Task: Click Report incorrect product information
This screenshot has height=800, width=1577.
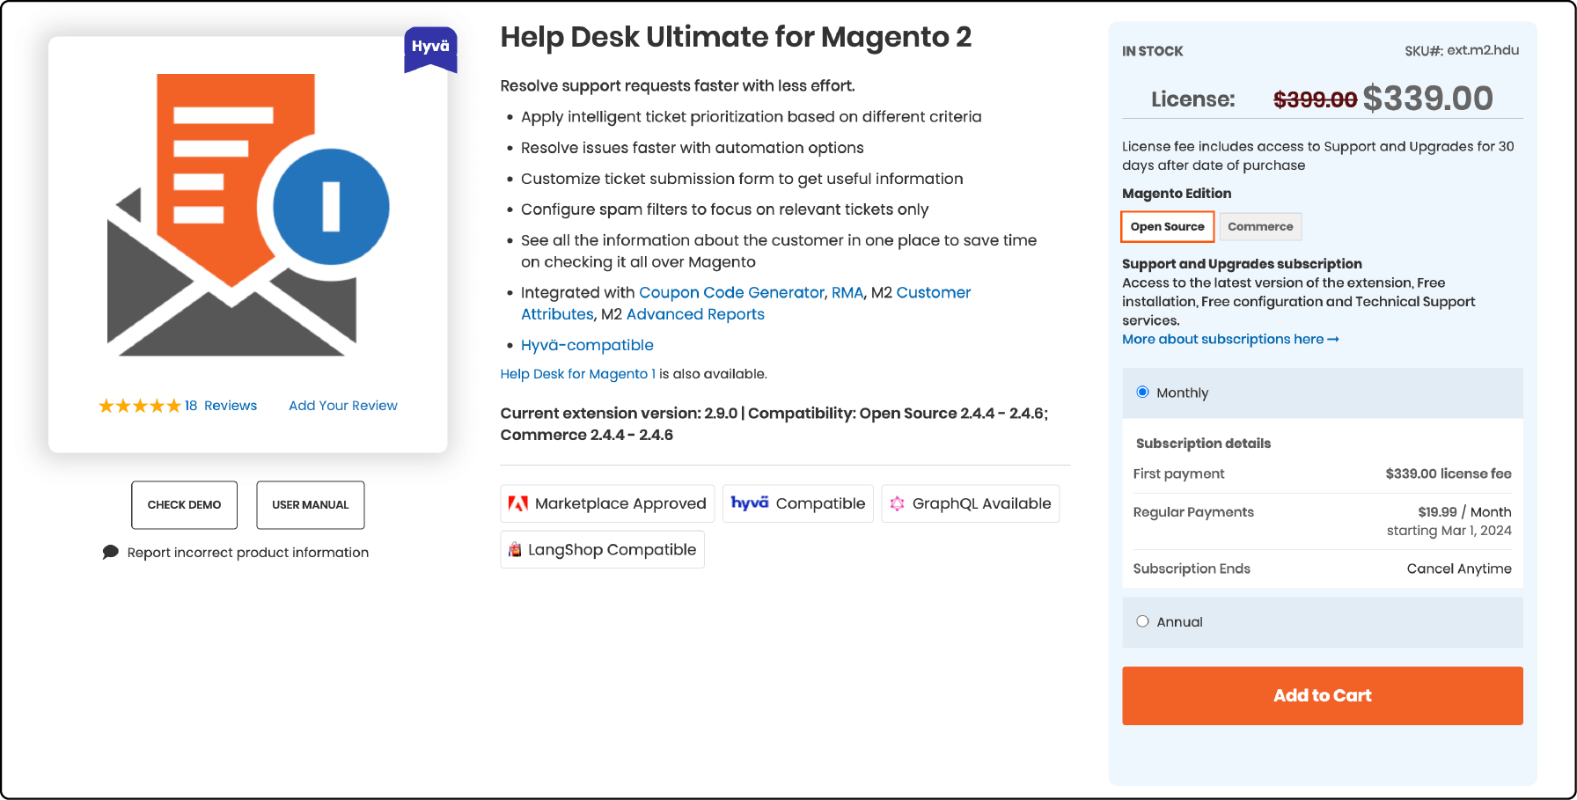Action: point(248,553)
